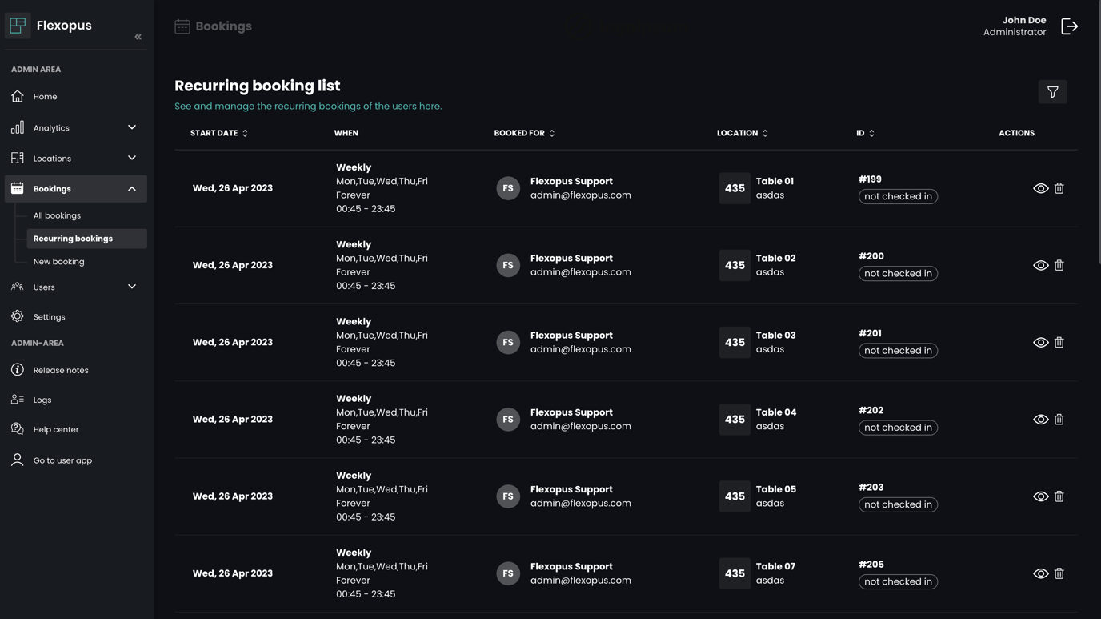
Task: Show details of booking #203 with eye icon
Action: click(x=1040, y=496)
